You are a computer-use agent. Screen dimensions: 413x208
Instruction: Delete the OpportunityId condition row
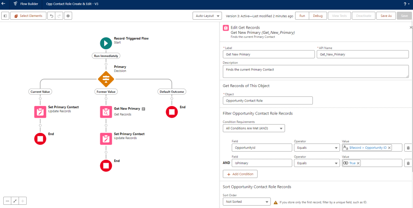pyautogui.click(x=408, y=148)
